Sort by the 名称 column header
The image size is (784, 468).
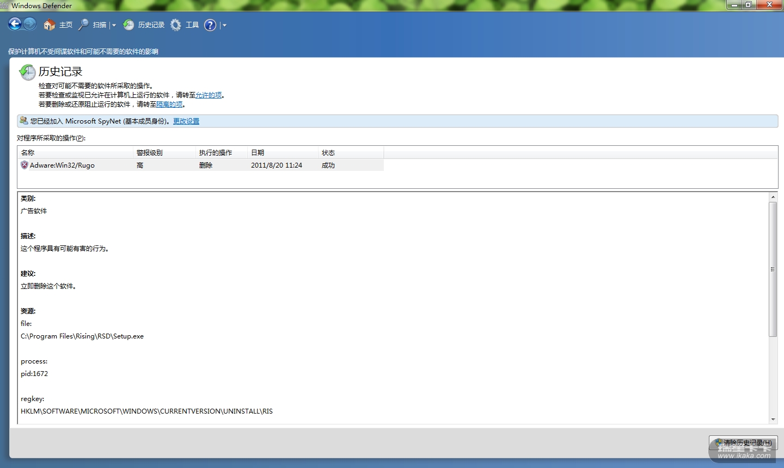point(75,153)
